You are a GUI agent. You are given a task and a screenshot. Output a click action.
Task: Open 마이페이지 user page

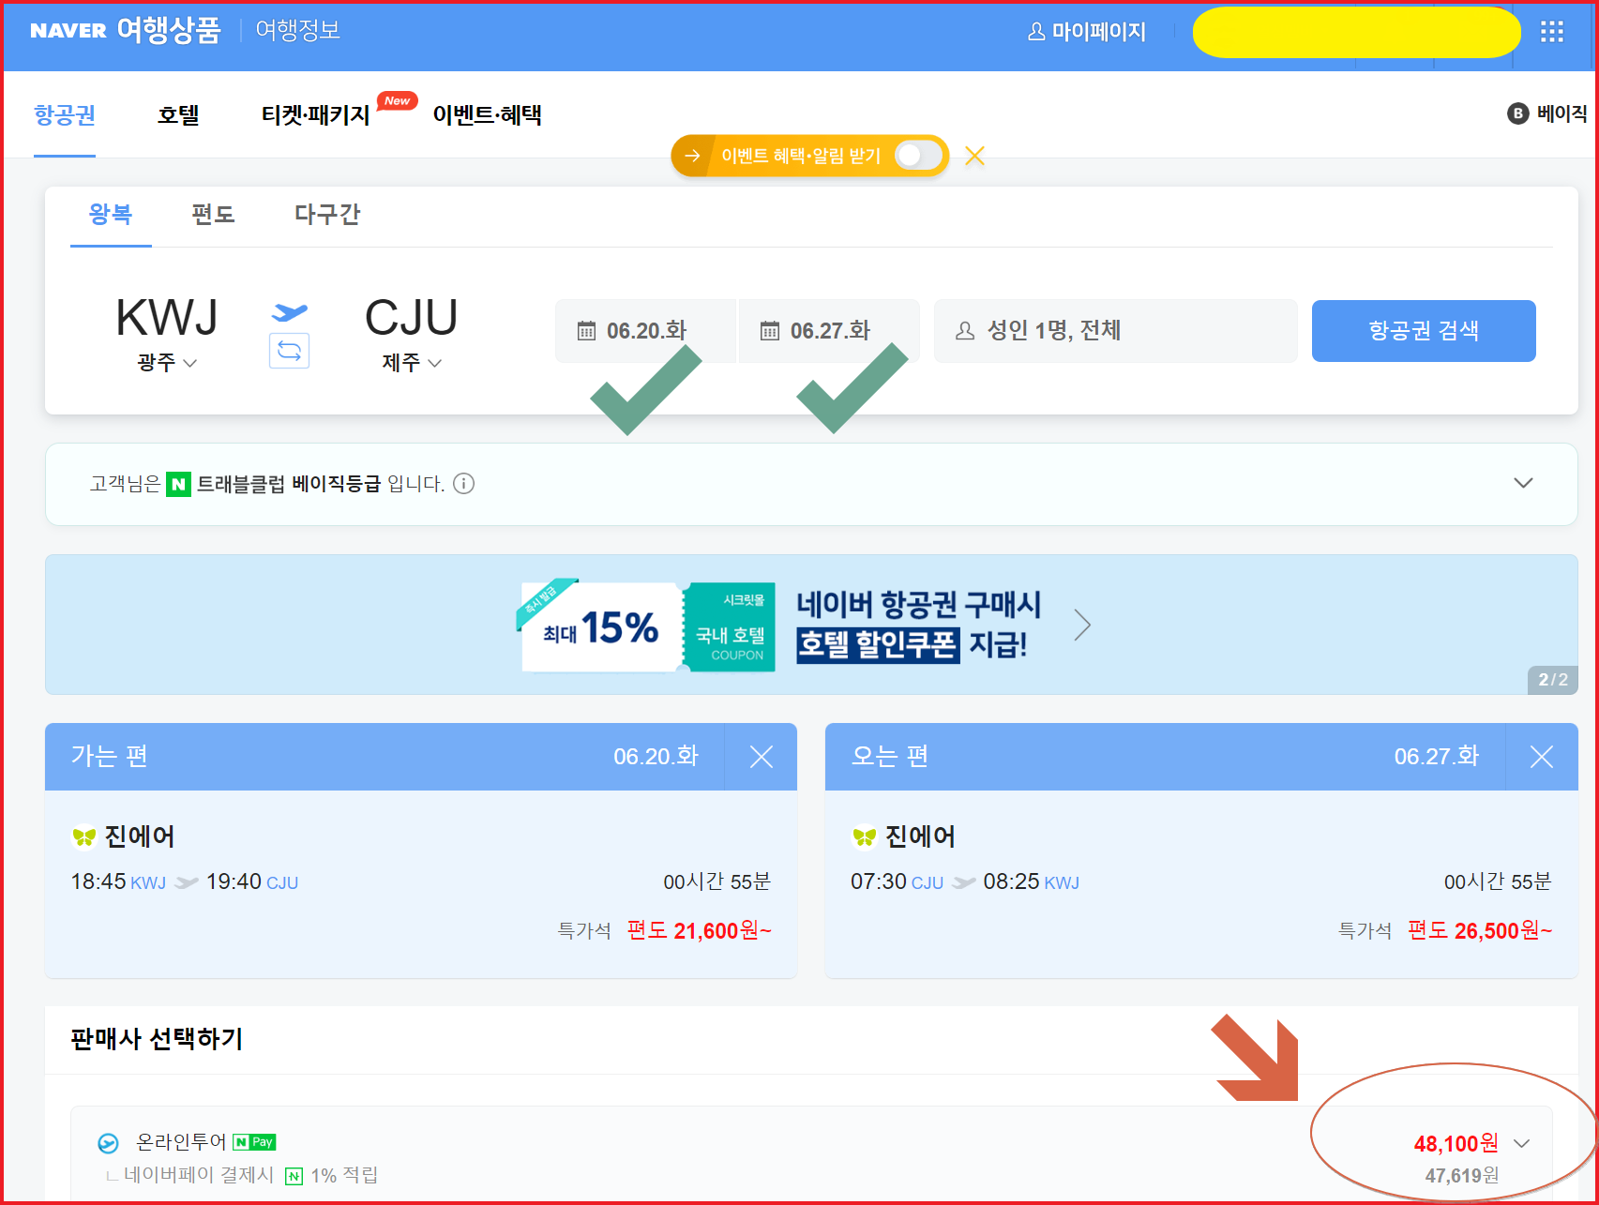1087,32
